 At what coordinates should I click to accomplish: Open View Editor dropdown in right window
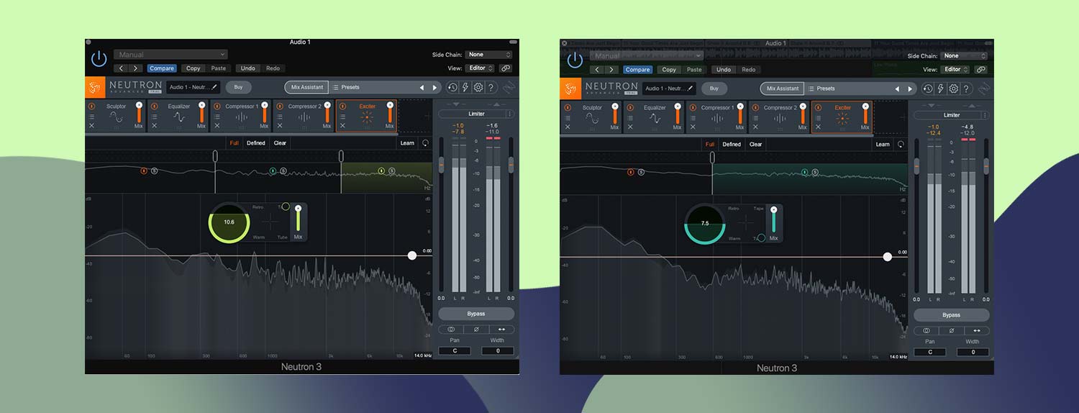pos(956,70)
